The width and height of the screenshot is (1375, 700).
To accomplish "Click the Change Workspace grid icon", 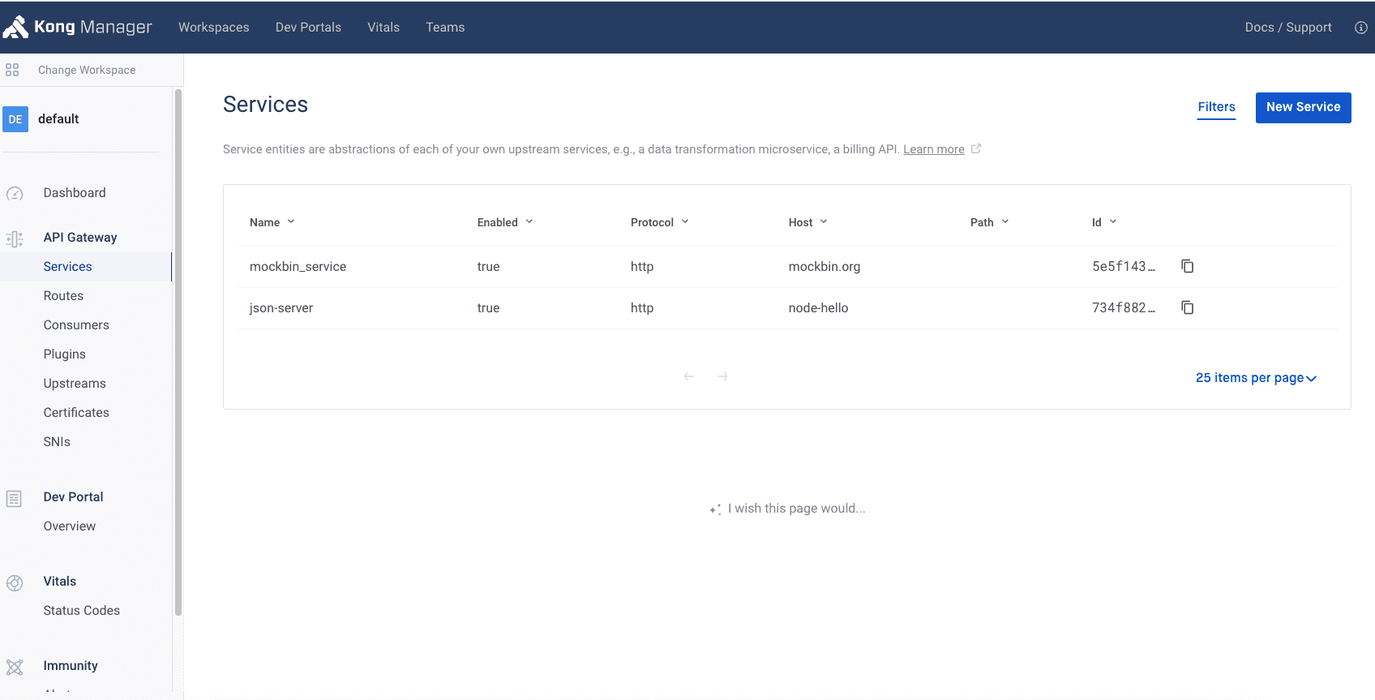I will pyautogui.click(x=12, y=70).
